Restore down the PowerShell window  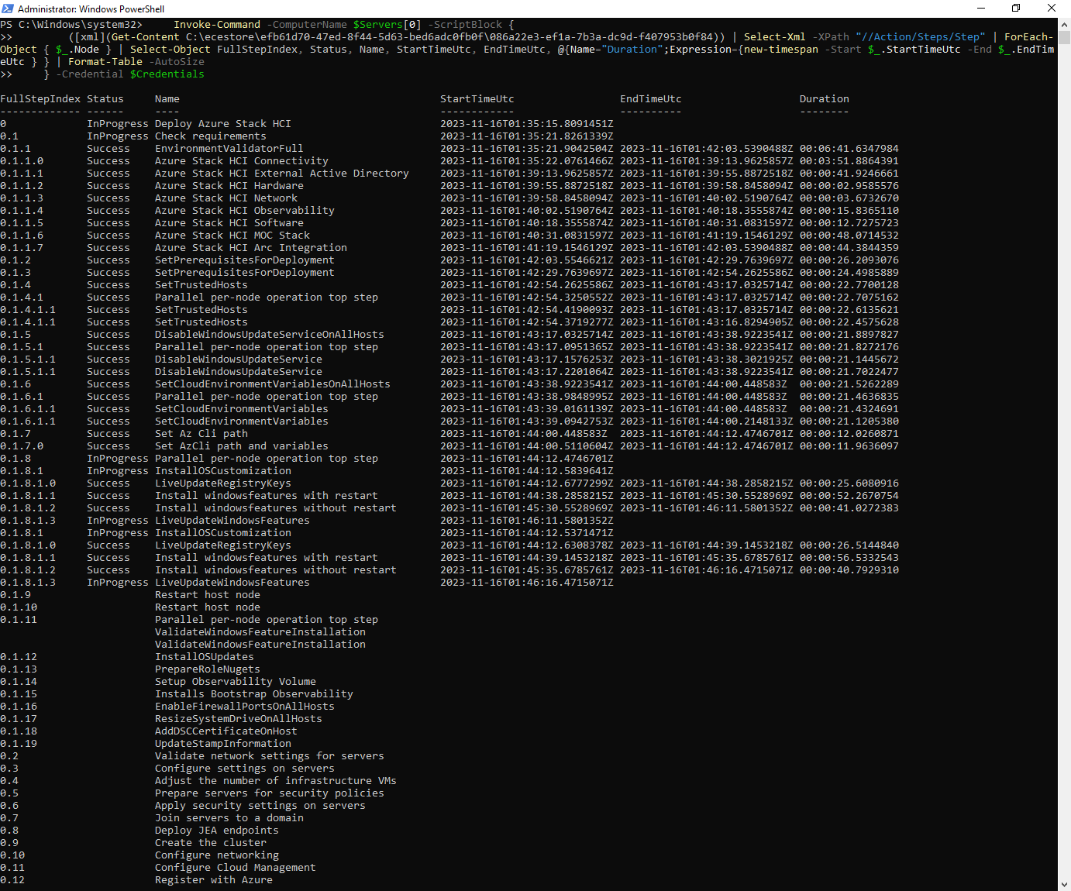point(1016,9)
